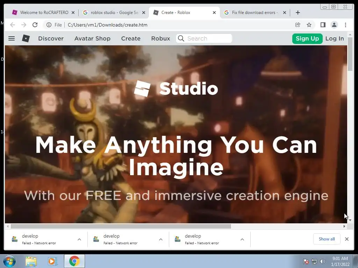This screenshot has height=268, width=358.
Task: Reload the current page
Action: (35, 25)
